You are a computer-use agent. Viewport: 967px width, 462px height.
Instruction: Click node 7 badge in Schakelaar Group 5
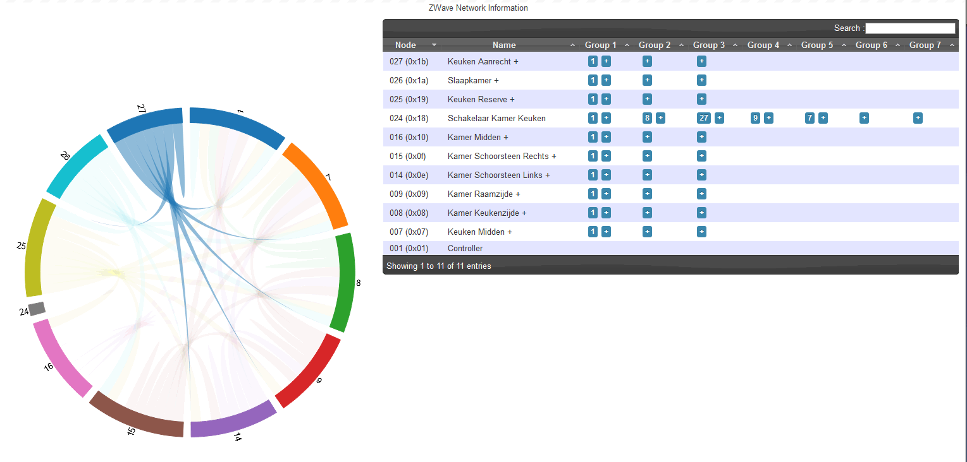[810, 118]
